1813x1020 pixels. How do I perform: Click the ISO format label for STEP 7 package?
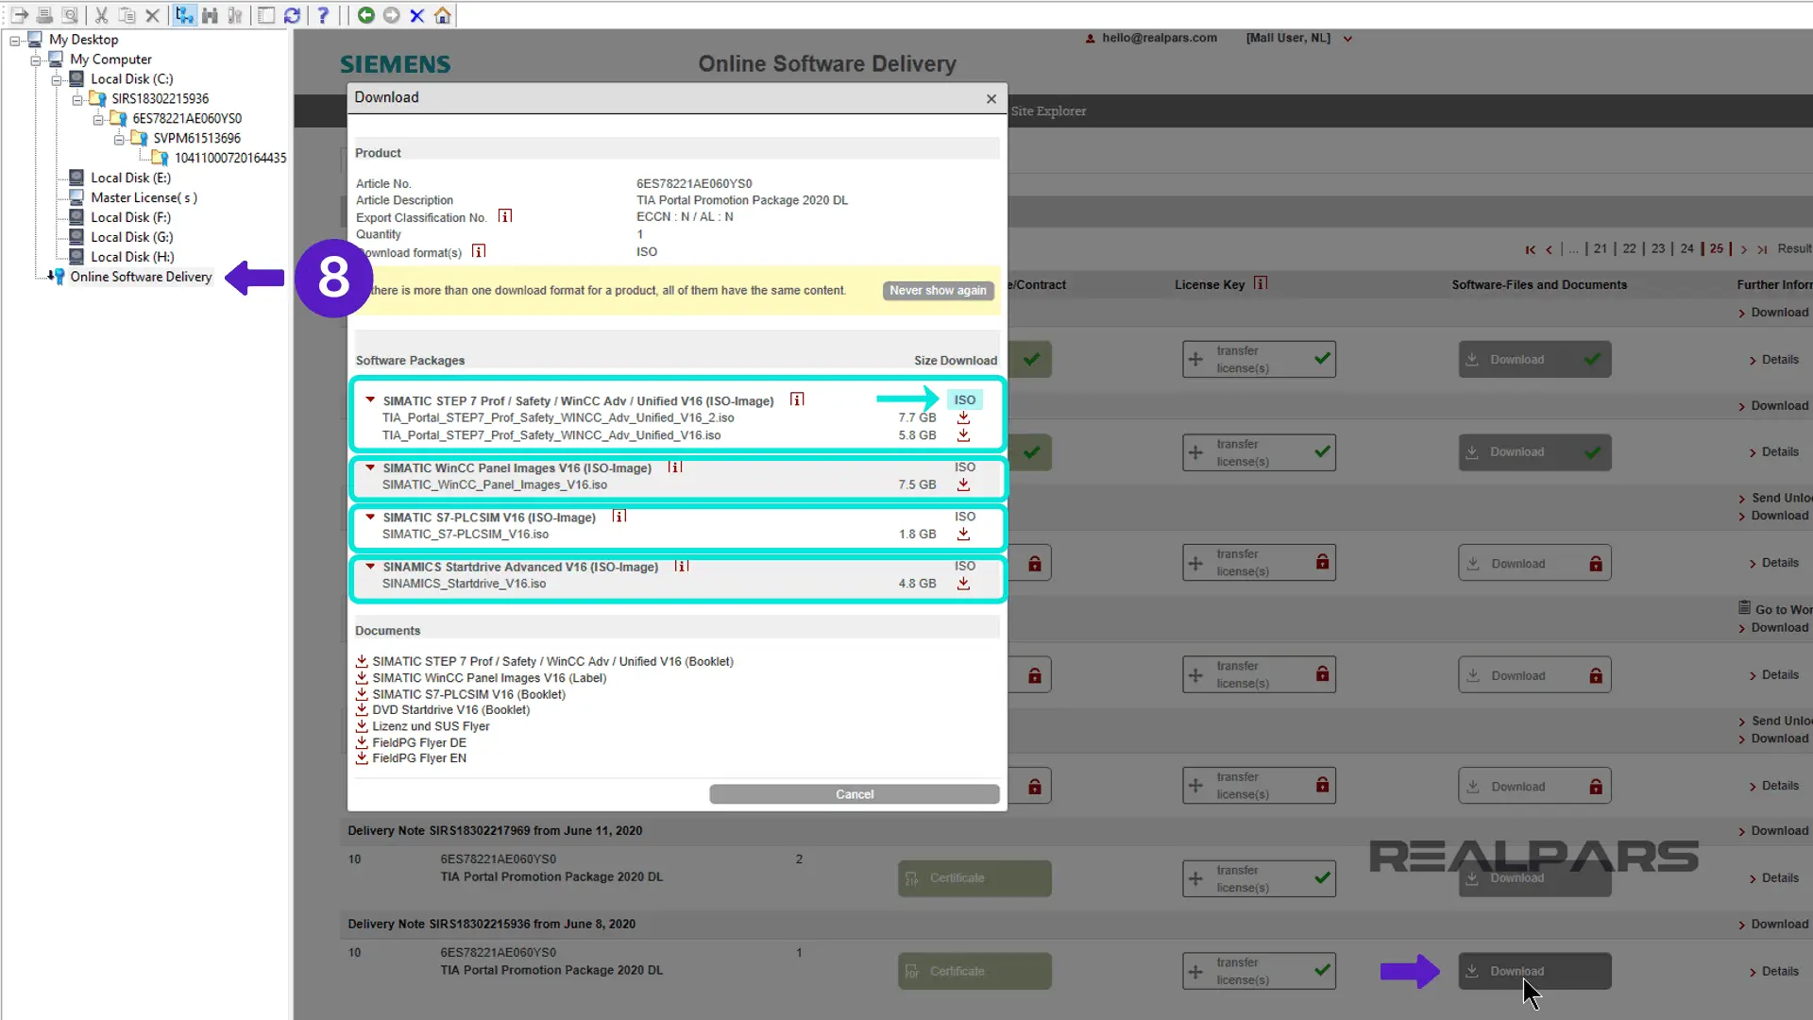964,400
